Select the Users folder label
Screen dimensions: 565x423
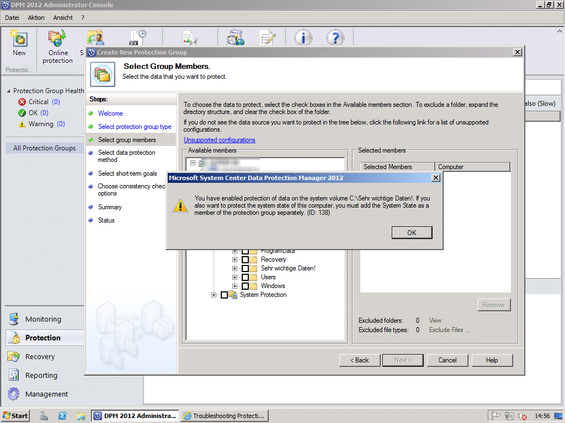(268, 278)
